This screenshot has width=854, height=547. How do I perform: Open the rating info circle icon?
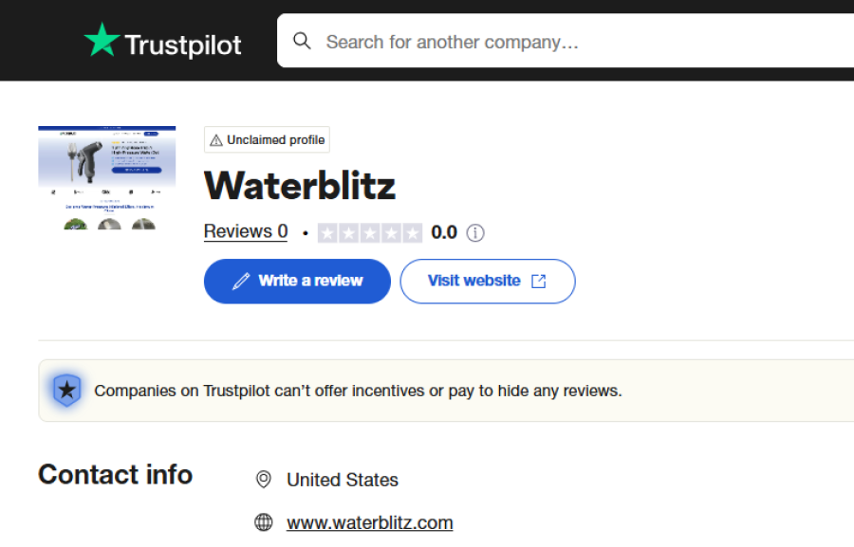click(x=475, y=233)
